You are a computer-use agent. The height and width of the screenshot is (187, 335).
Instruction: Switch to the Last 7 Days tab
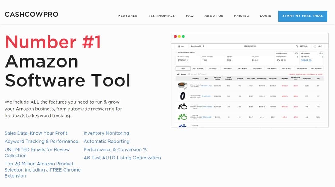pos(227,68)
